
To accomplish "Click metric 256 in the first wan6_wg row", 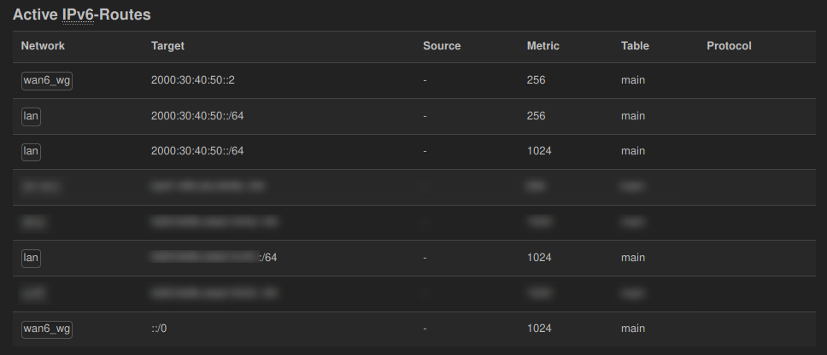I will [x=536, y=80].
